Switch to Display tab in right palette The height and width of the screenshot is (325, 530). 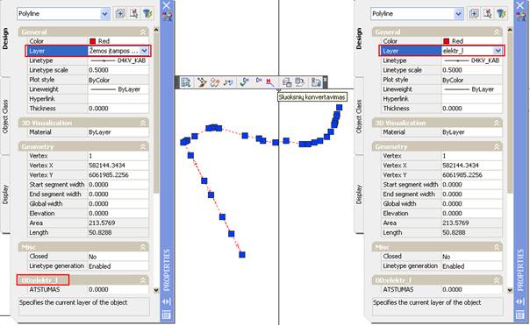[x=359, y=194]
